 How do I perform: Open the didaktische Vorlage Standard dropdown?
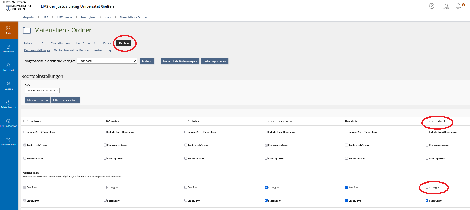click(x=107, y=61)
